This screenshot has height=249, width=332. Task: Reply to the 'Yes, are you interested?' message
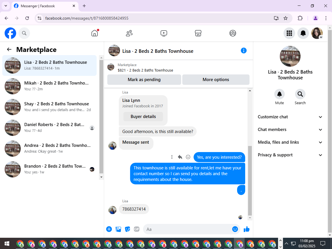(180, 157)
